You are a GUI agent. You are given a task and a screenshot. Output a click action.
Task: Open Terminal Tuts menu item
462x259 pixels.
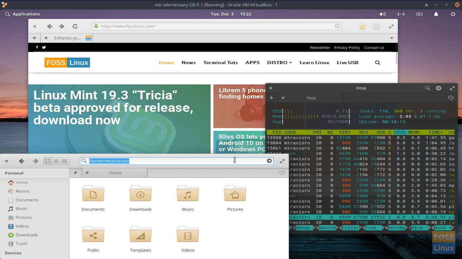click(x=221, y=62)
